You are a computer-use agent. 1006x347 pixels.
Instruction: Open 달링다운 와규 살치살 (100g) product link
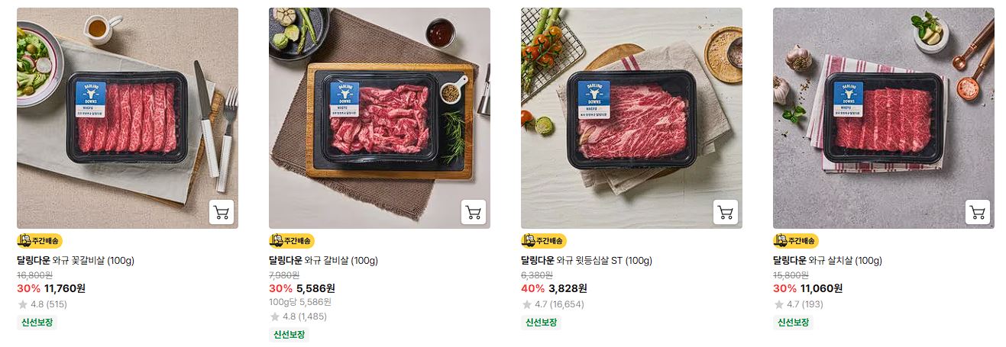827,260
